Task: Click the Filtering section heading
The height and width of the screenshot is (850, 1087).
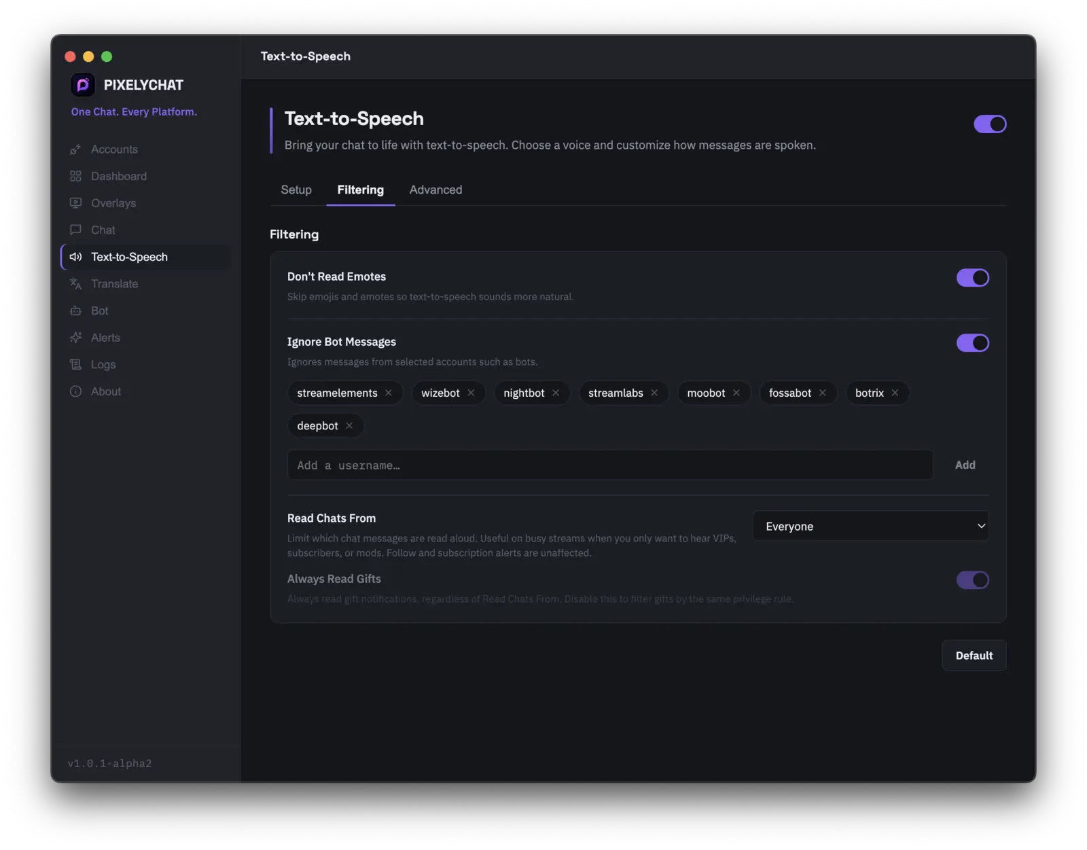Action: pos(294,234)
